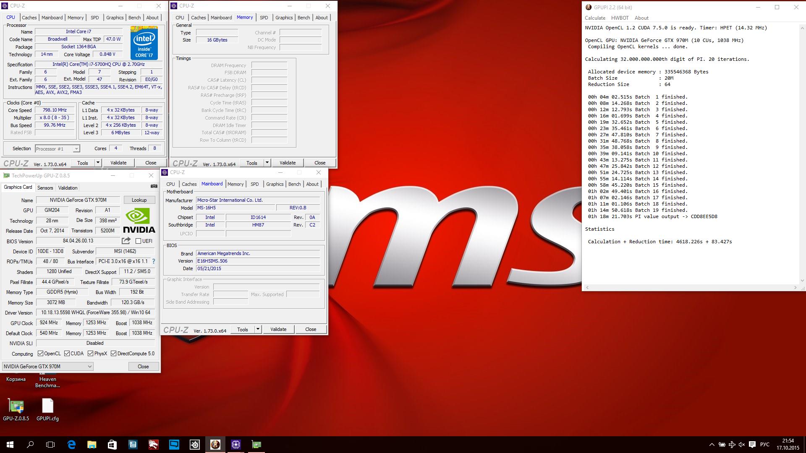Click the battery tray icon
Viewport: 806px width, 453px height.
coord(722,445)
